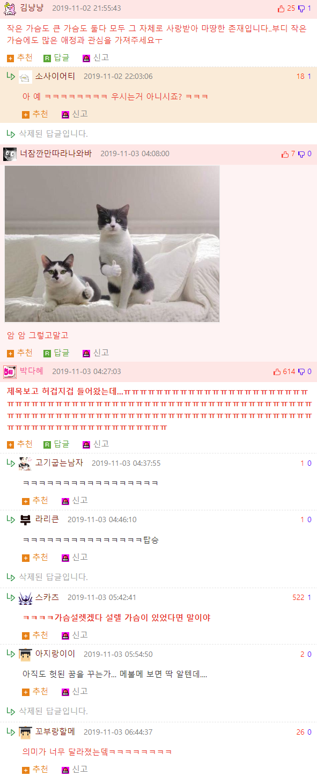
Task: Click 신고 icon under 꼬부랑할메's reply
Action: (x=65, y=770)
